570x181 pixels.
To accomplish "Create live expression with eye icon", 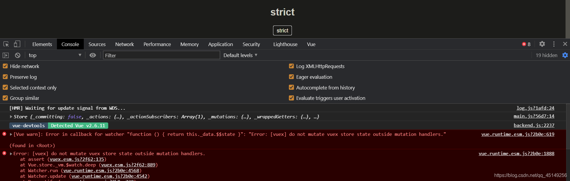I will pyautogui.click(x=93, y=55).
